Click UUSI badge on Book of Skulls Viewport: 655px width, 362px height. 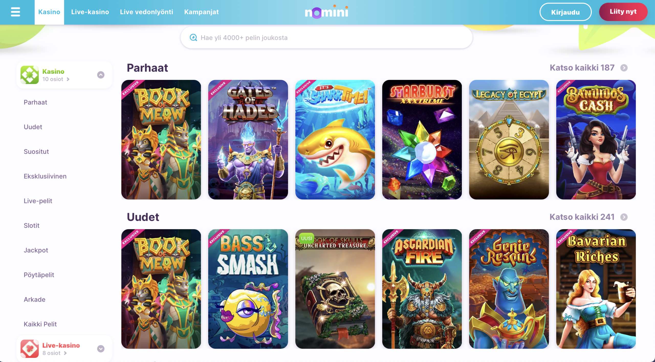307,238
